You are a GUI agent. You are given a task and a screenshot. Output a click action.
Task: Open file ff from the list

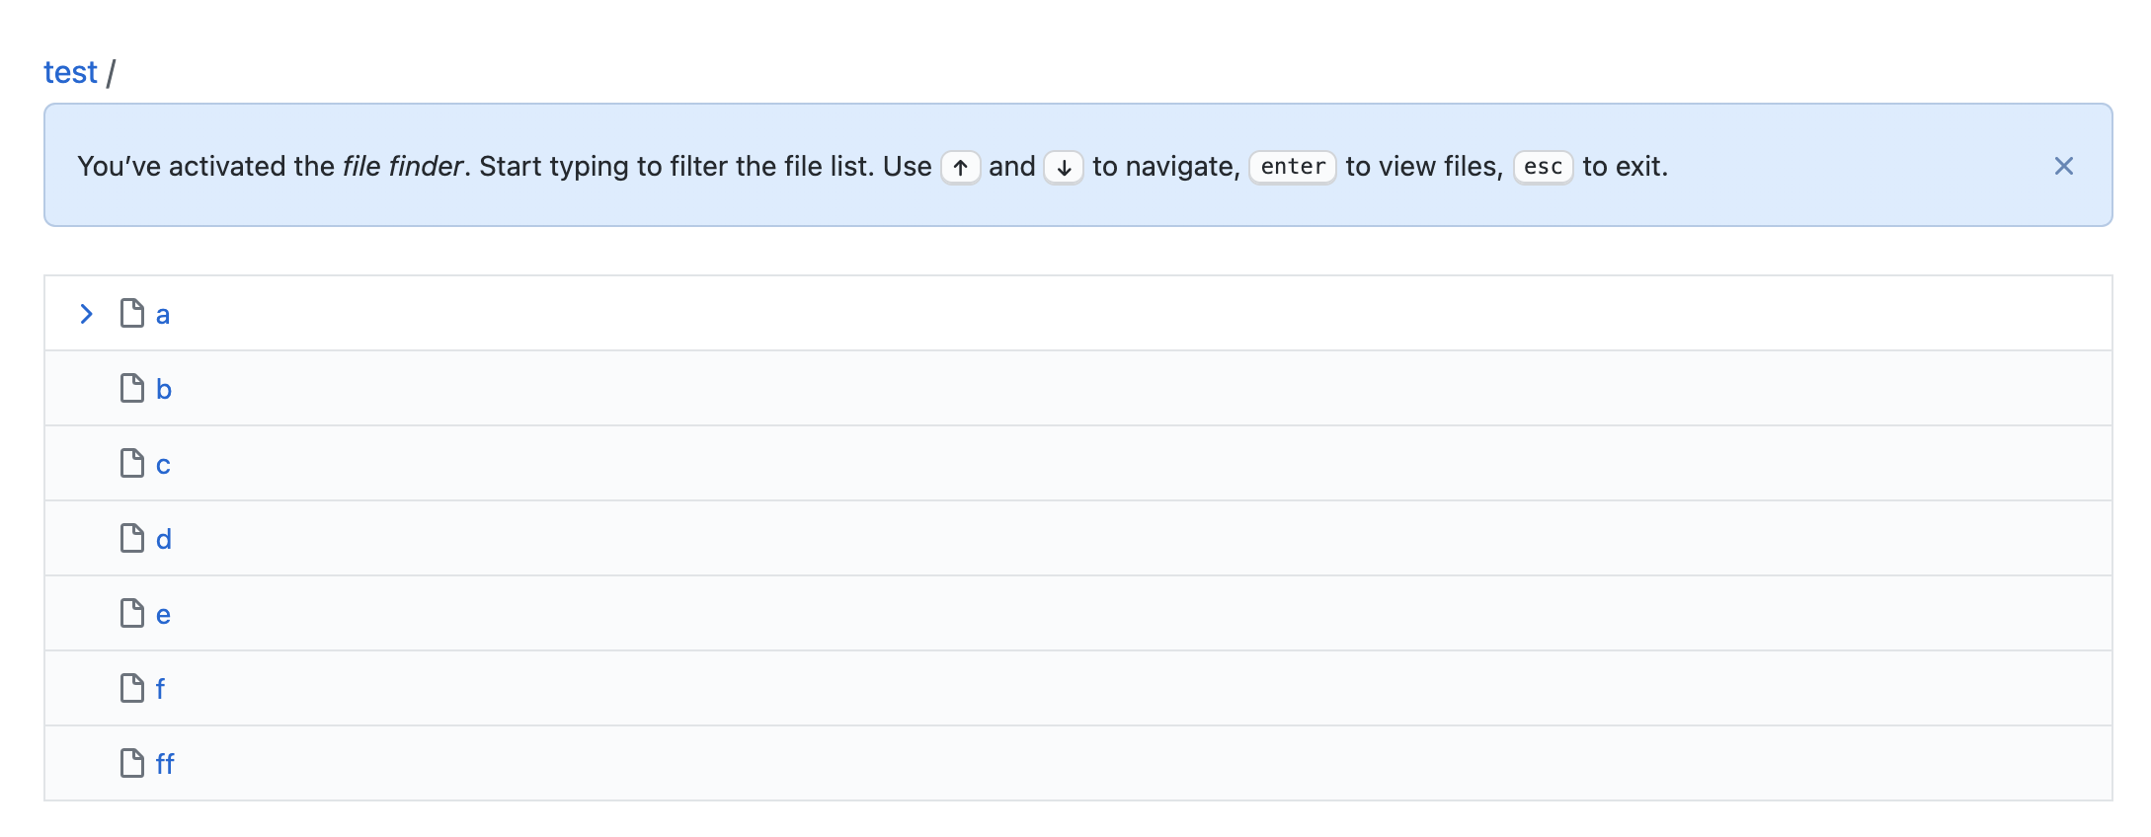165,763
